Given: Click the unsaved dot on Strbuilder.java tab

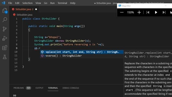Looking at the screenshot, I should tap(36, 9).
